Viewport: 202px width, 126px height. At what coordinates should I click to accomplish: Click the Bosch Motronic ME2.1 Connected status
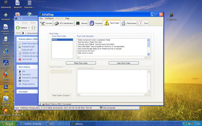pyautogui.click(x=58, y=104)
